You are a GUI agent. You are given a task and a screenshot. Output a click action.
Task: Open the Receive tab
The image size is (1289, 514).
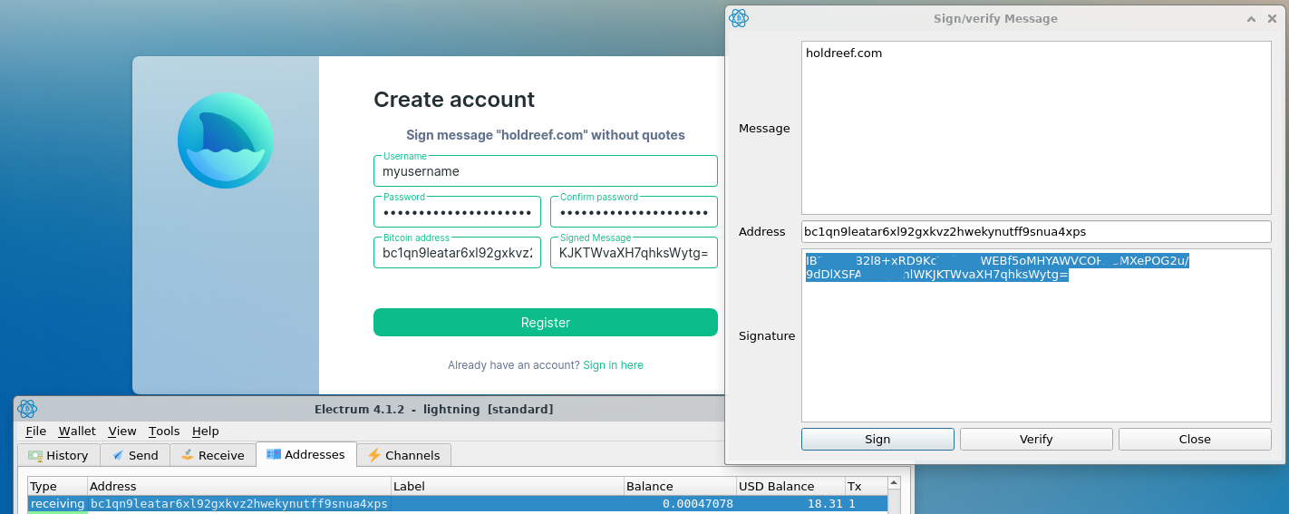(213, 455)
